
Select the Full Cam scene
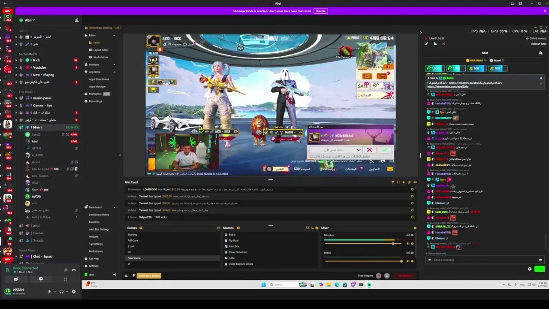[172, 240]
